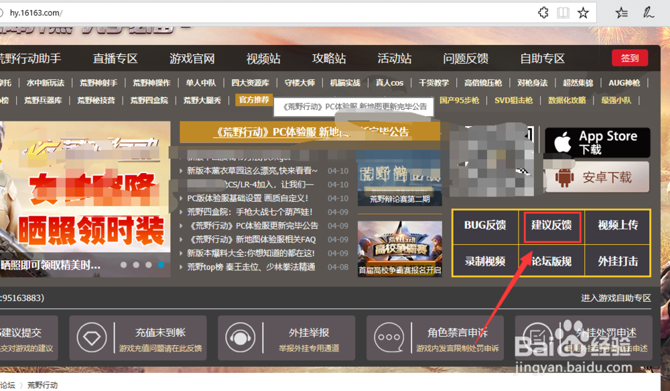Click the 荒野辩论赛第二期 thumbnail
This screenshot has height=391, width=670.
399,178
